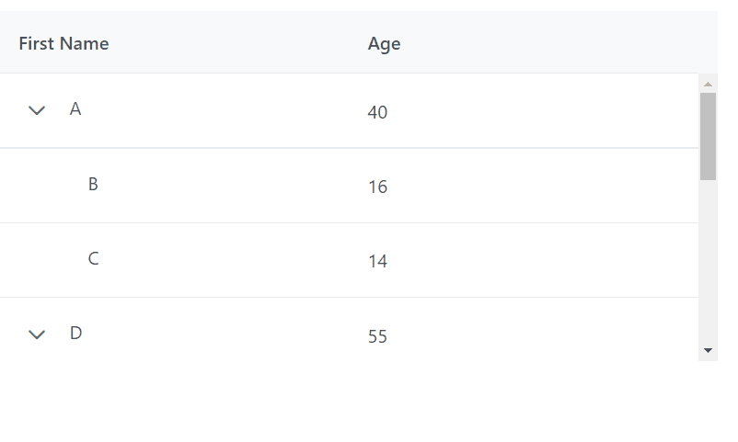
Task: Click the scrollbar track below the thumb
Action: click(x=708, y=266)
